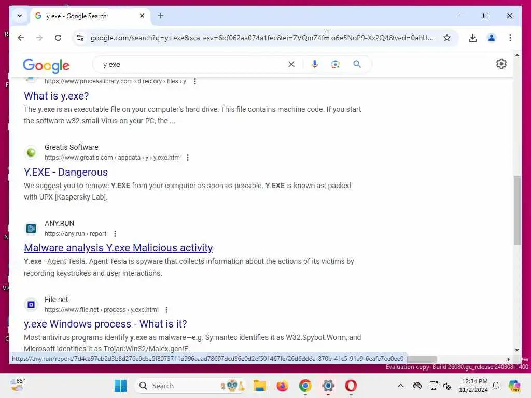The height and width of the screenshot is (398, 531).
Task: Click the any.run report URL breadcrumb
Action: (75, 234)
